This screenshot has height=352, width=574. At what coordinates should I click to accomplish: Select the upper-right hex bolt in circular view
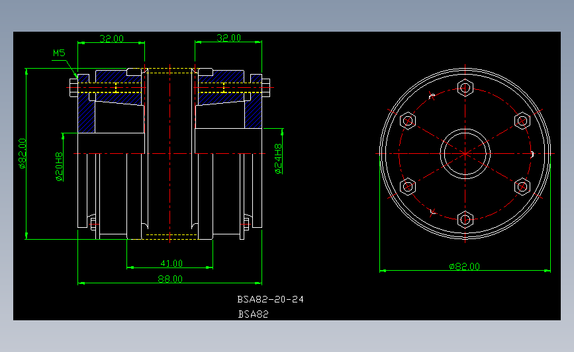[522, 120]
